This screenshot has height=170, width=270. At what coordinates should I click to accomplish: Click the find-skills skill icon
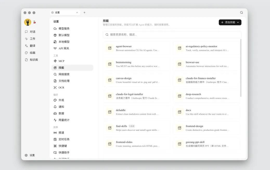pyautogui.click(x=110, y=128)
